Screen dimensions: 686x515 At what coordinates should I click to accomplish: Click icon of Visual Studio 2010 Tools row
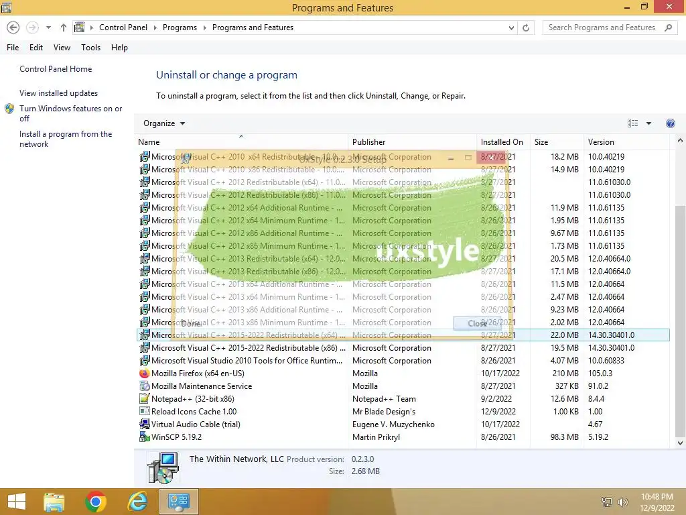coord(145,361)
